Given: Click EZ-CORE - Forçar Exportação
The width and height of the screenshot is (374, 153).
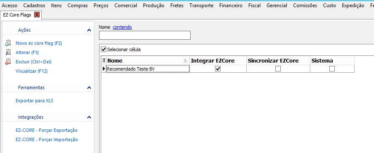Looking at the screenshot, I should pyautogui.click(x=46, y=130).
